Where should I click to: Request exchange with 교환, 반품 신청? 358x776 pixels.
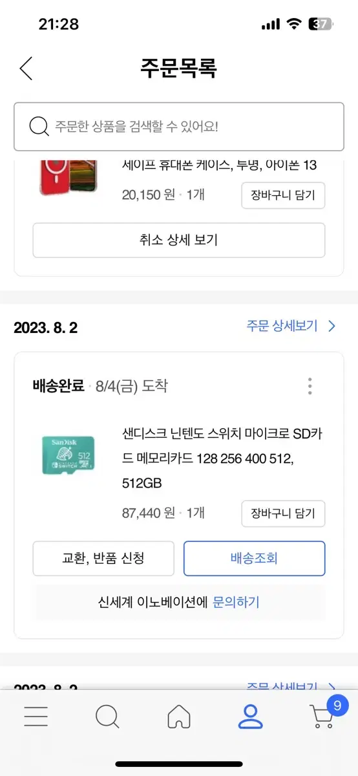103,558
